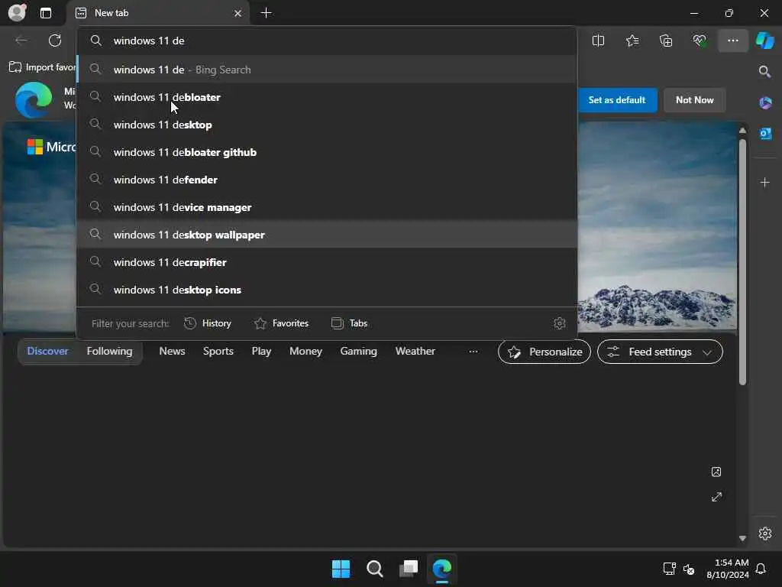Filter search by History
This screenshot has height=587, width=782.
[x=208, y=323]
